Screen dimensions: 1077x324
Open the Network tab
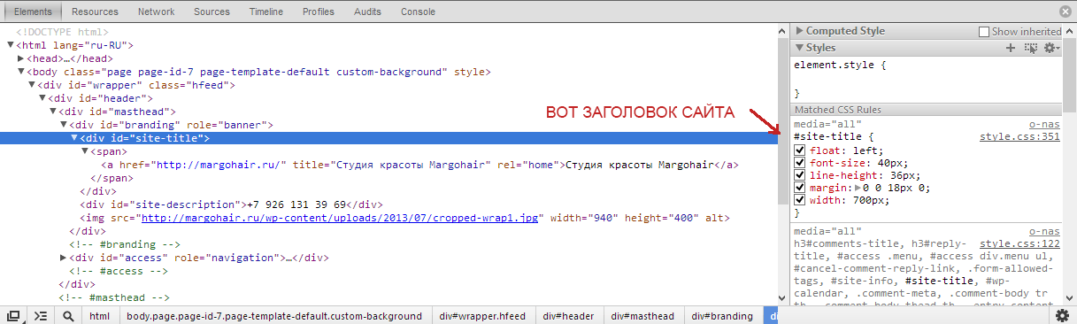tap(157, 12)
